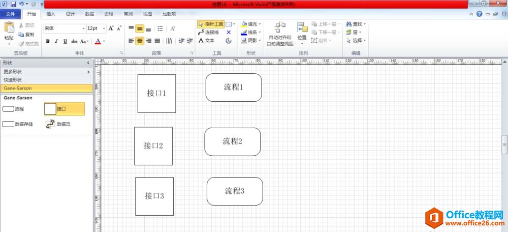Switch to the 插入 Insert tab

tap(51, 14)
